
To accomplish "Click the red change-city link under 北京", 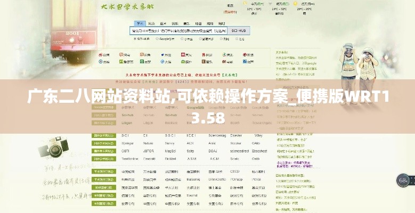I will (230, 12).
